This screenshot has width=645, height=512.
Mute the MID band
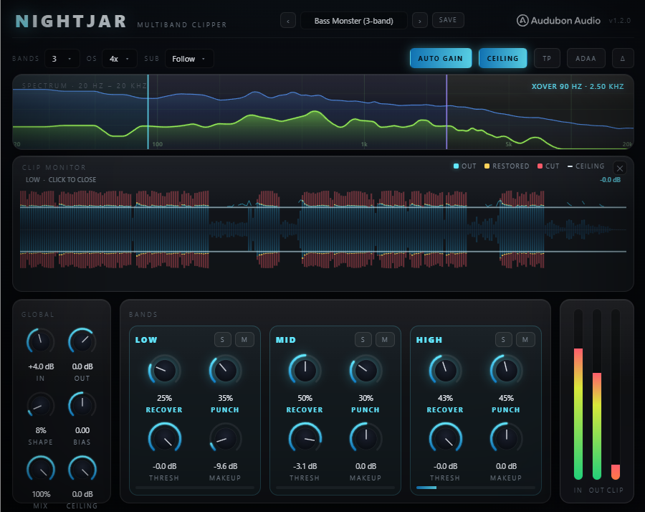tap(385, 340)
